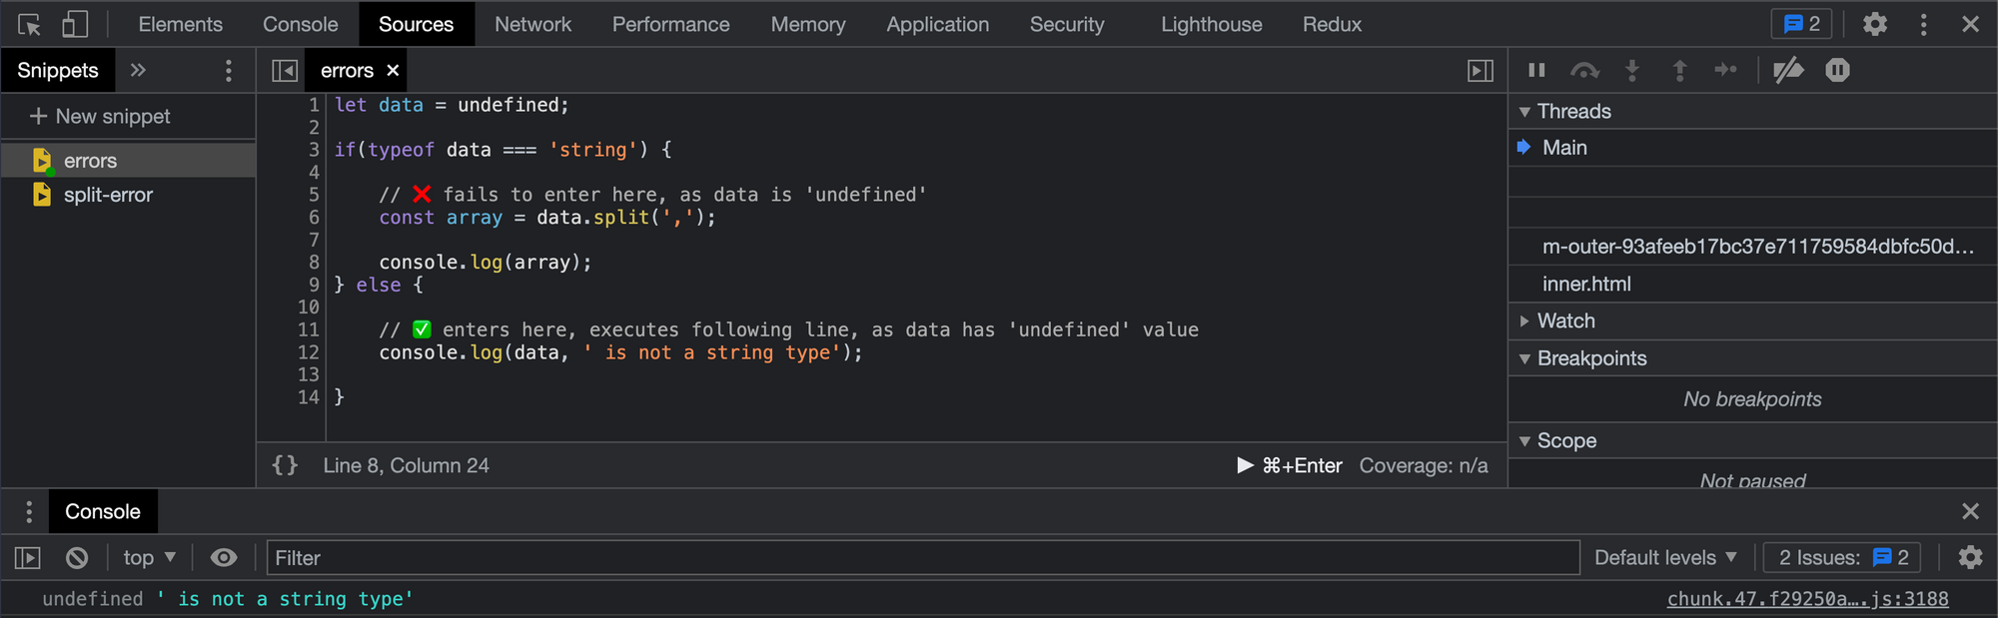This screenshot has height=618, width=1998.
Task: Click New snippet button
Action: pyautogui.click(x=101, y=117)
